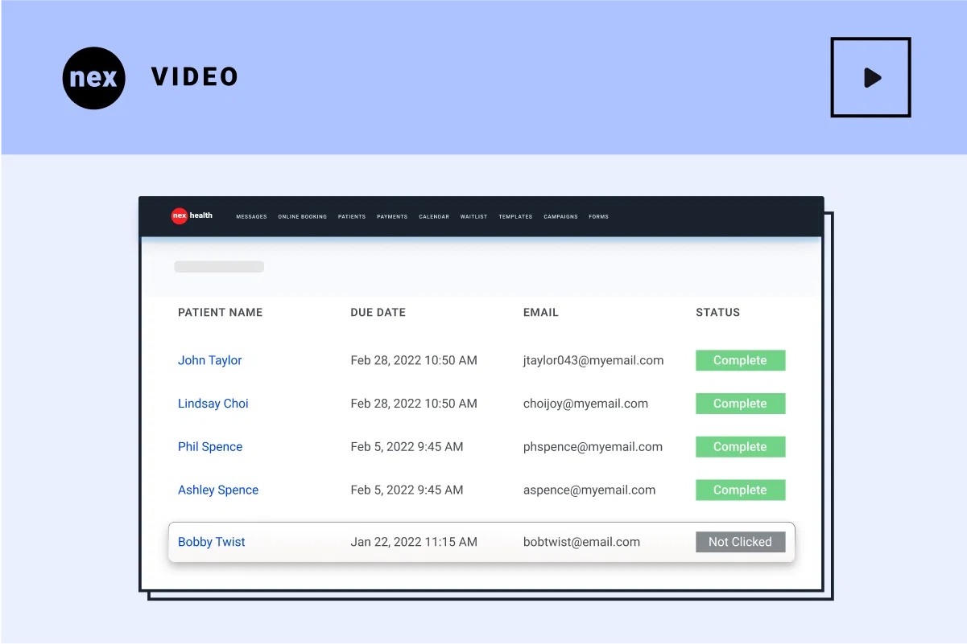Click the Phil Spence patient link
967x644 pixels.
pyautogui.click(x=209, y=447)
